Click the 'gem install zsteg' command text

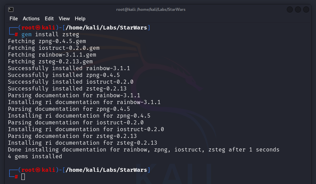coord(50,34)
